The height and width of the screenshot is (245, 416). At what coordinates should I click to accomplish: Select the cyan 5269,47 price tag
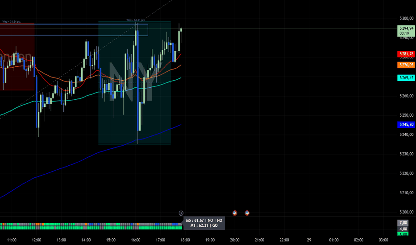tap(406, 78)
